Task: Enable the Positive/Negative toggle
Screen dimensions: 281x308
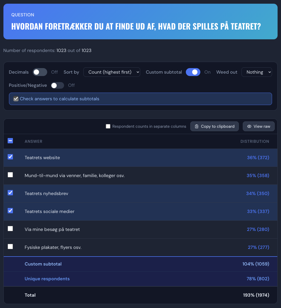Action: pos(57,86)
